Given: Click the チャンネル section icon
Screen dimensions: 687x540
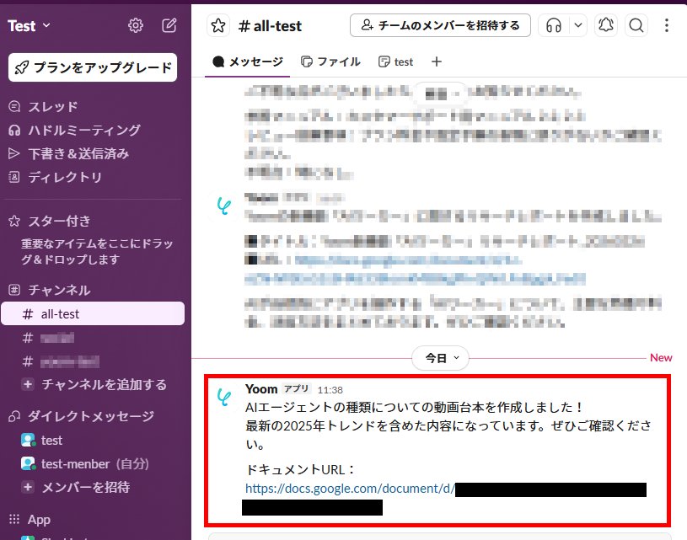Looking at the screenshot, I should (14, 290).
